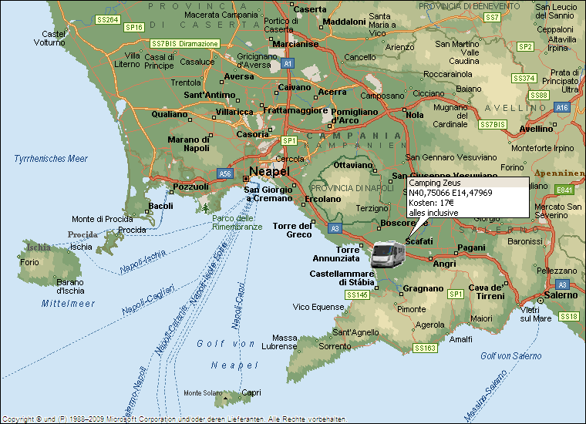Select the Sorrento town label
This screenshot has height=424, width=586.
point(335,347)
